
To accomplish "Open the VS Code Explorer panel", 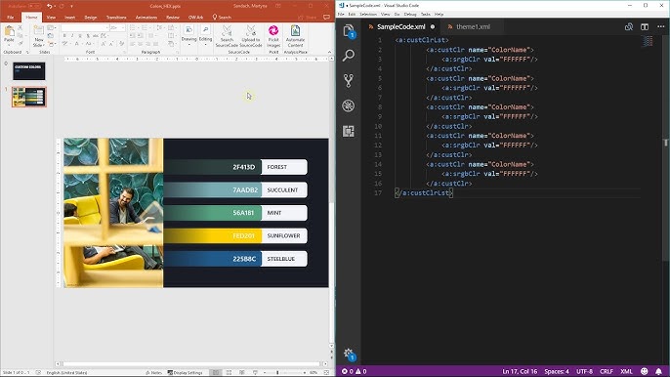I will (x=349, y=31).
